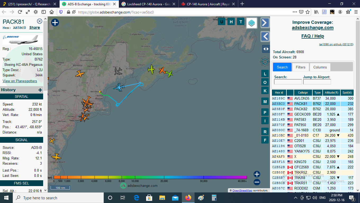Toggle the T map button
Viewport: 360px width, 203px height.
[241, 22]
